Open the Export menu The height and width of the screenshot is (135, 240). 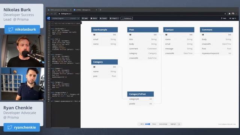tap(103, 18)
